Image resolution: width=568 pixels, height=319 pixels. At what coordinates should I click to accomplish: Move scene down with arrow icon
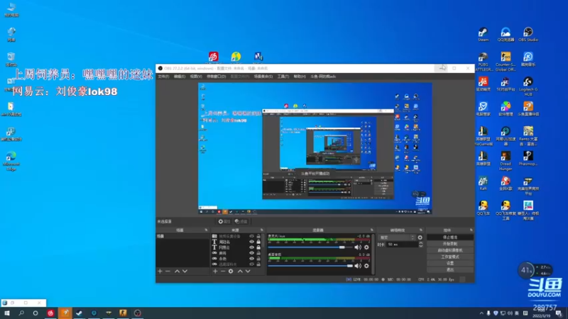[x=185, y=271]
